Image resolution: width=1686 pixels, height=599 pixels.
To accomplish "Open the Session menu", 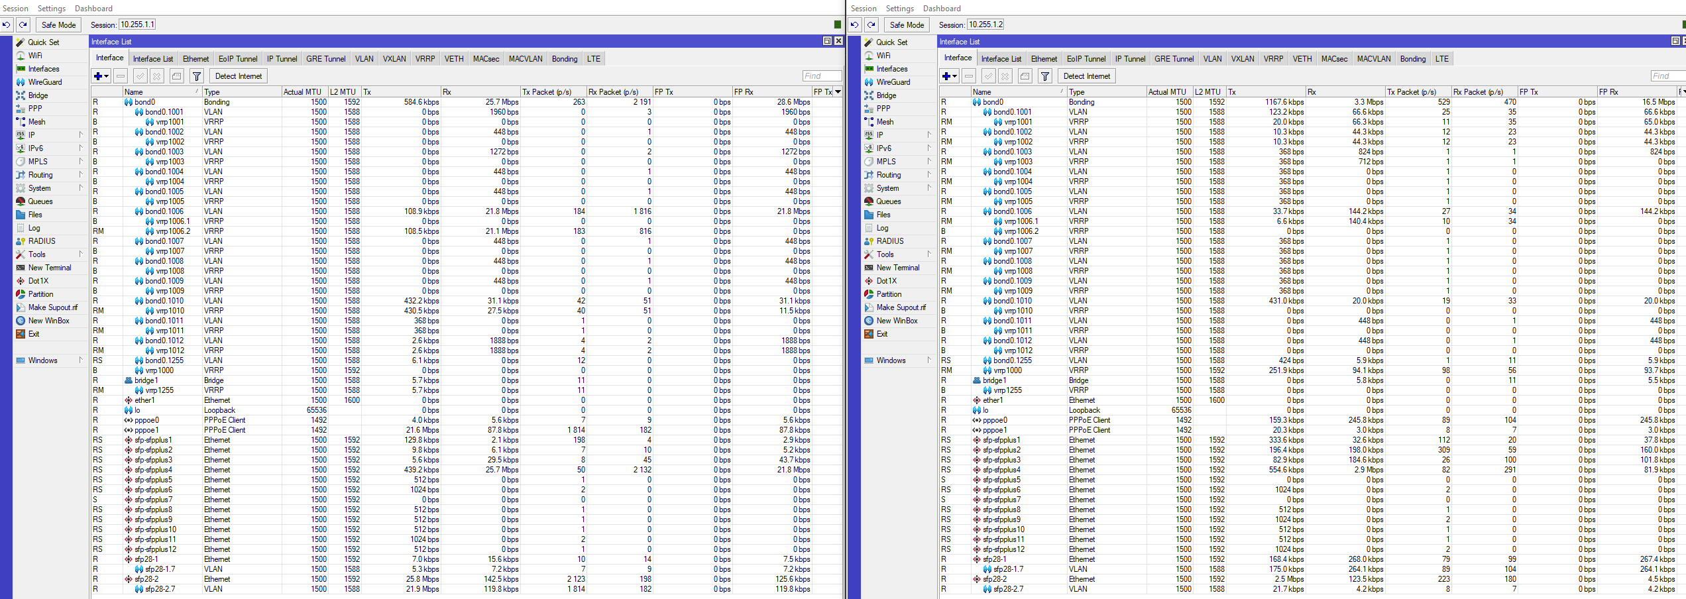I will (x=15, y=8).
